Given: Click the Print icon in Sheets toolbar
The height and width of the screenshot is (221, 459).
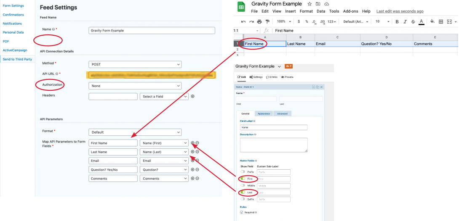Looking at the screenshot, I should point(259,21).
